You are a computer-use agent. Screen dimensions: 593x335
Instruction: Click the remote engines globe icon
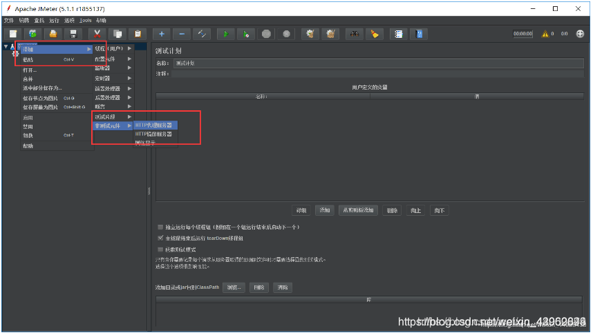click(580, 34)
